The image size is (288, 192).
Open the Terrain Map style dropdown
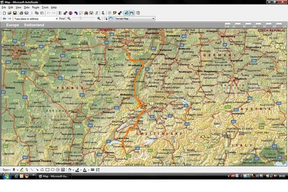point(135,19)
